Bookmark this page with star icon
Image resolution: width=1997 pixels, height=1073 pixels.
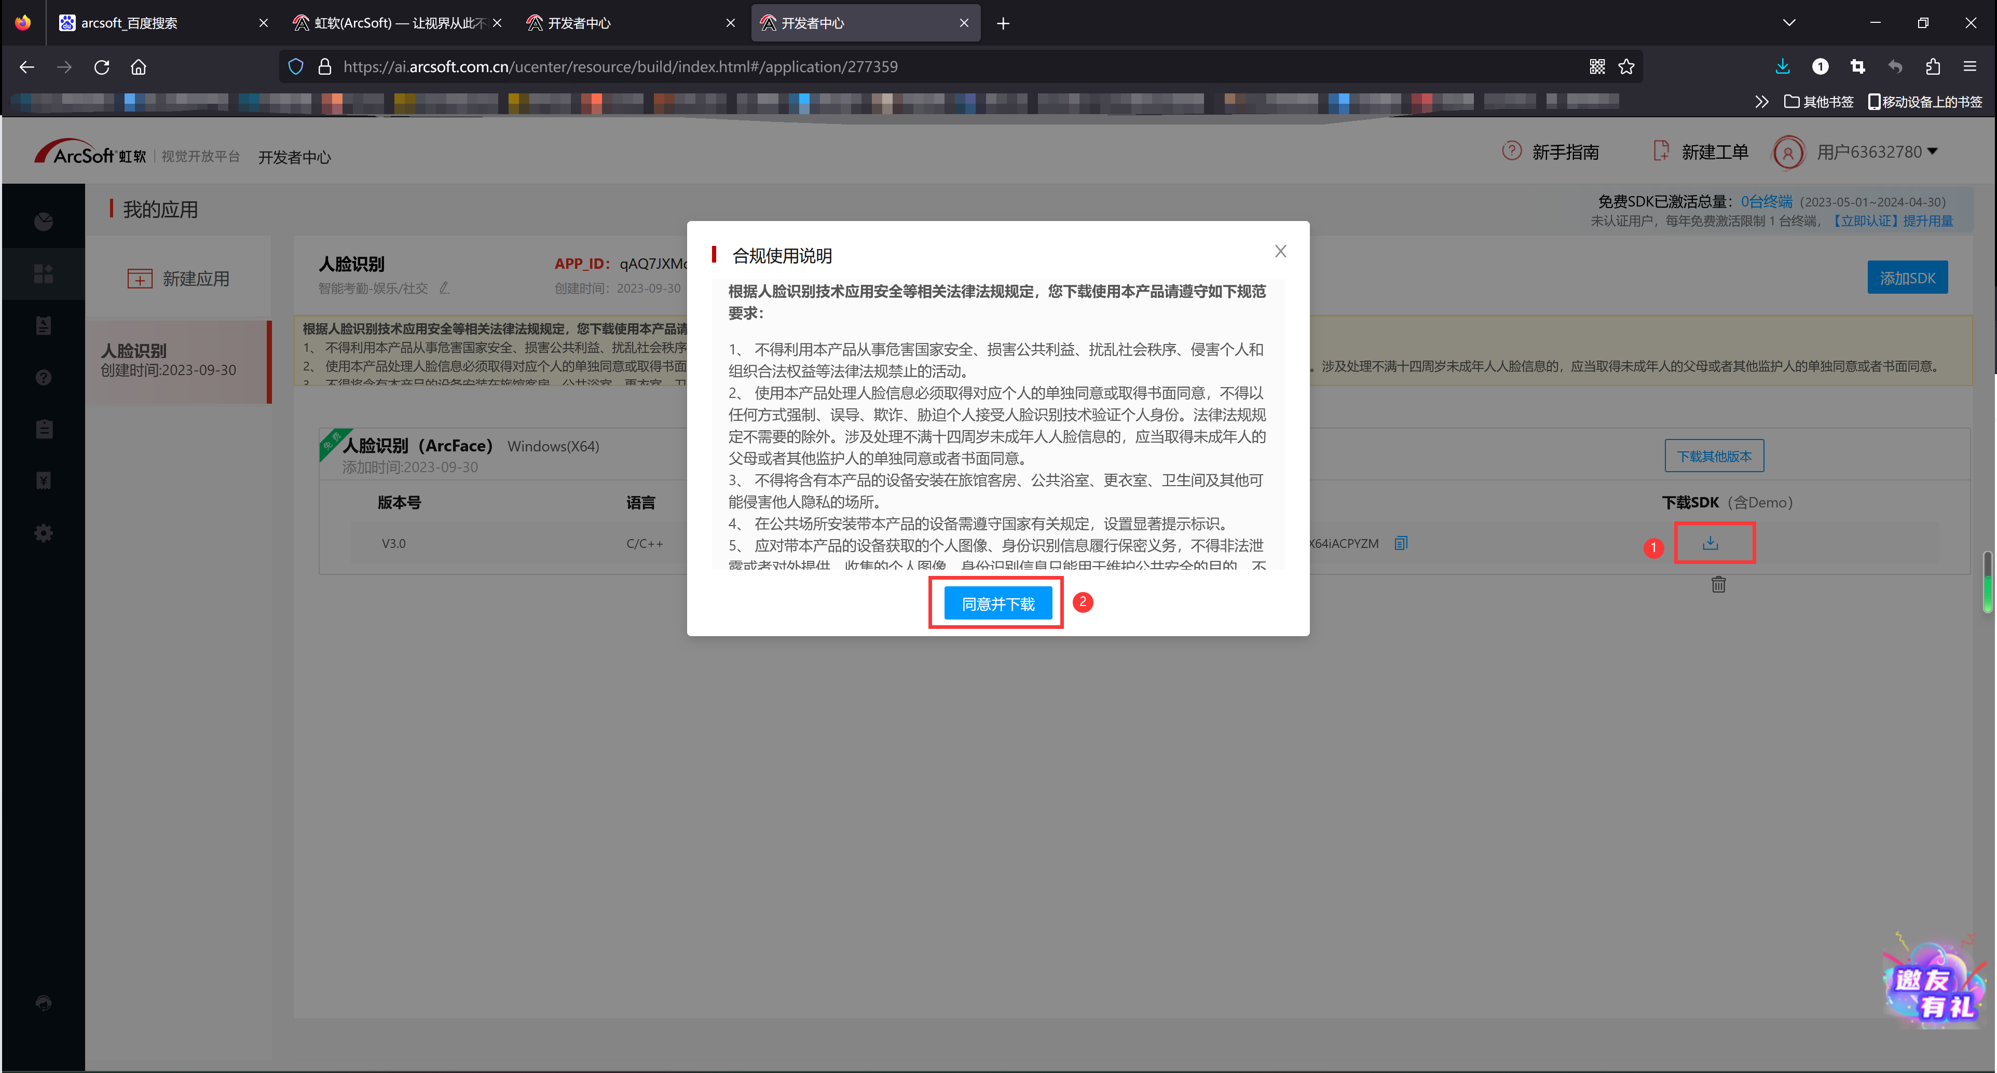click(x=1626, y=67)
